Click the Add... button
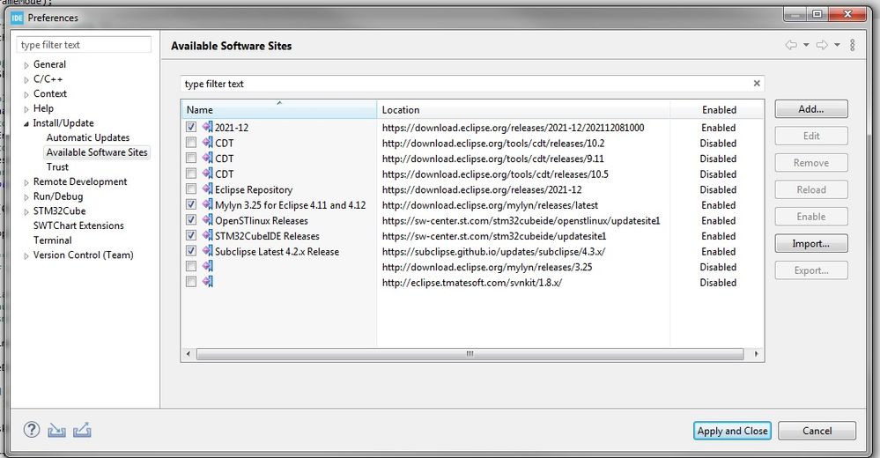This screenshot has height=458, width=880. pyautogui.click(x=811, y=109)
